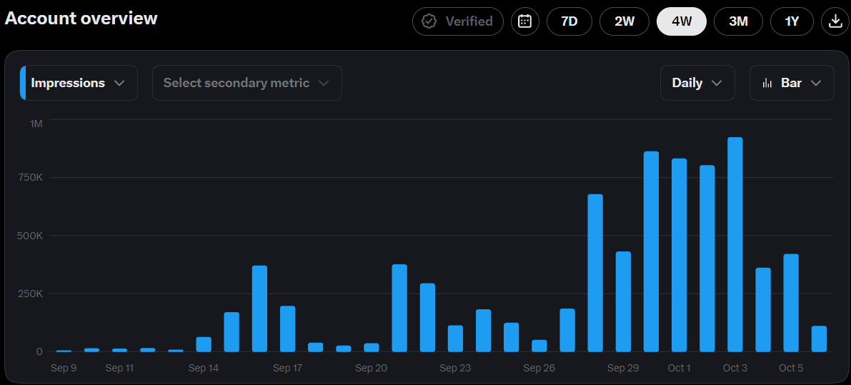Click the Sep 11 axis label

coord(119,368)
